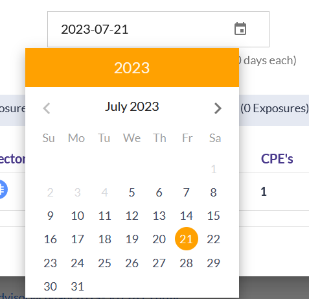The image size is (309, 299).
Task: Select July 31 in calendar
Action: [x=77, y=286]
